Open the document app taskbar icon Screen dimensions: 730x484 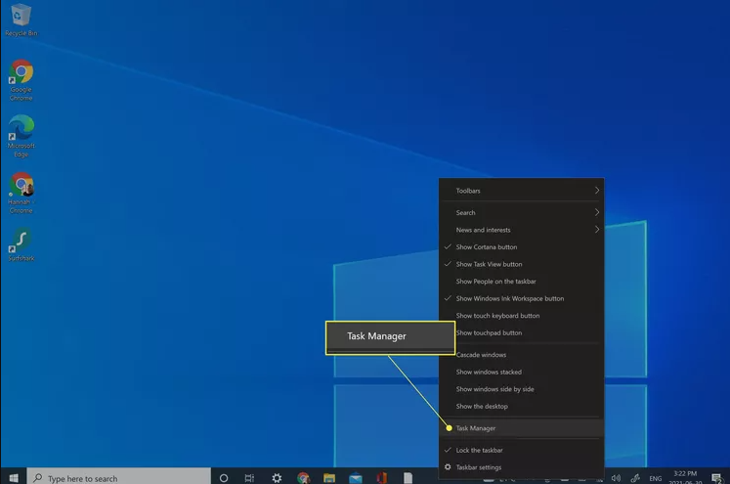[x=408, y=478]
